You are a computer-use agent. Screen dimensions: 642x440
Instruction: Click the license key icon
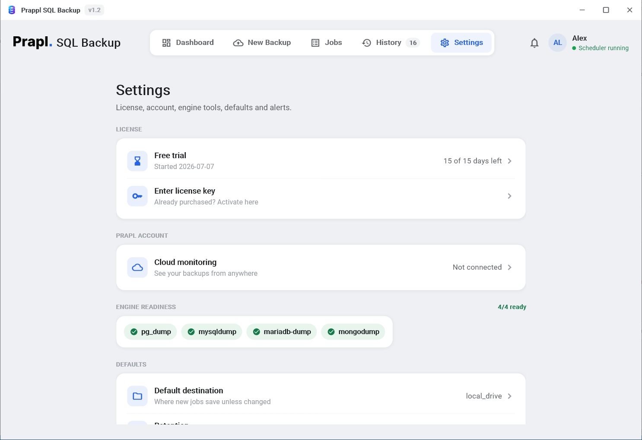pos(137,196)
